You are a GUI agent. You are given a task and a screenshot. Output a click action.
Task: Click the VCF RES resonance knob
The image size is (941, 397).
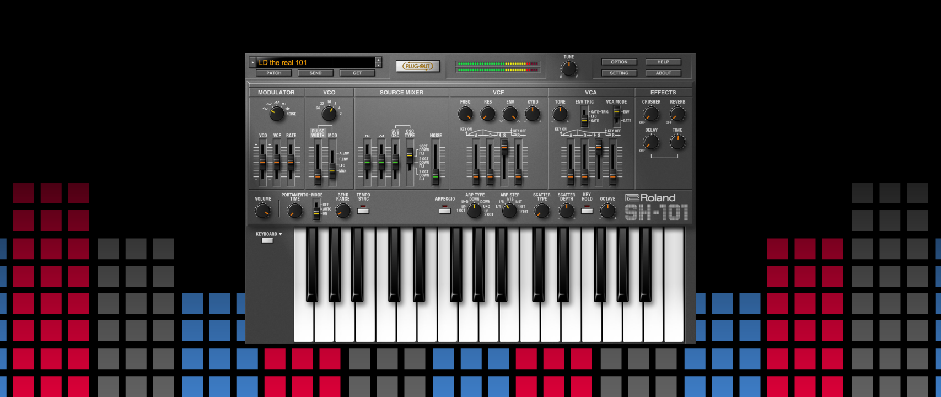pyautogui.click(x=488, y=114)
